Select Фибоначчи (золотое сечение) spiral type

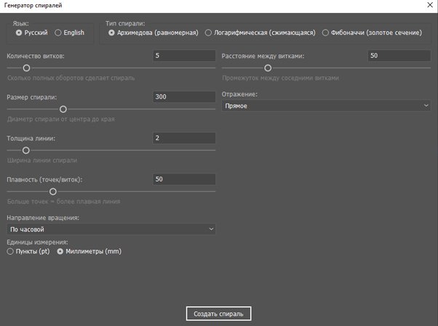[x=325, y=33]
